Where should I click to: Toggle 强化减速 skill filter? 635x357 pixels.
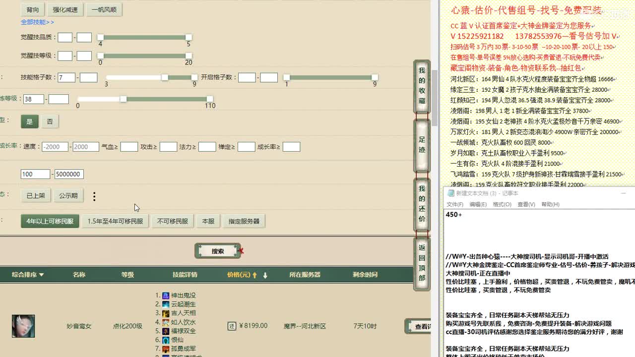point(65,9)
